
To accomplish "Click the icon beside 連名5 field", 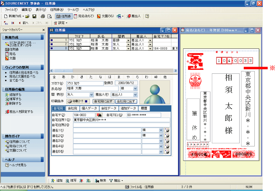I will point(167,152).
